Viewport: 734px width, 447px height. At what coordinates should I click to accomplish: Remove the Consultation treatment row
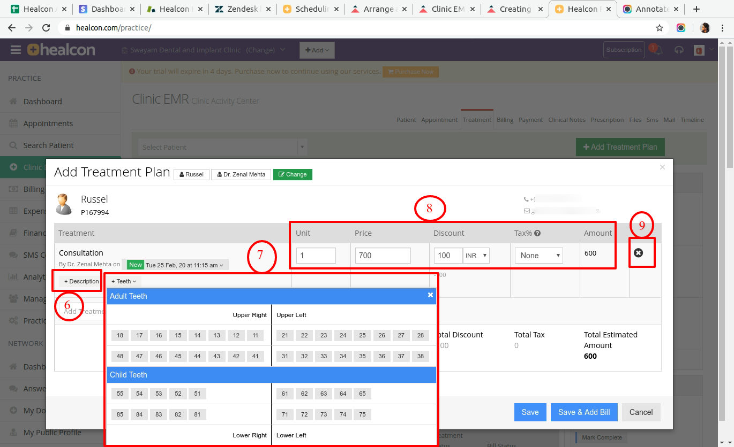click(x=638, y=252)
